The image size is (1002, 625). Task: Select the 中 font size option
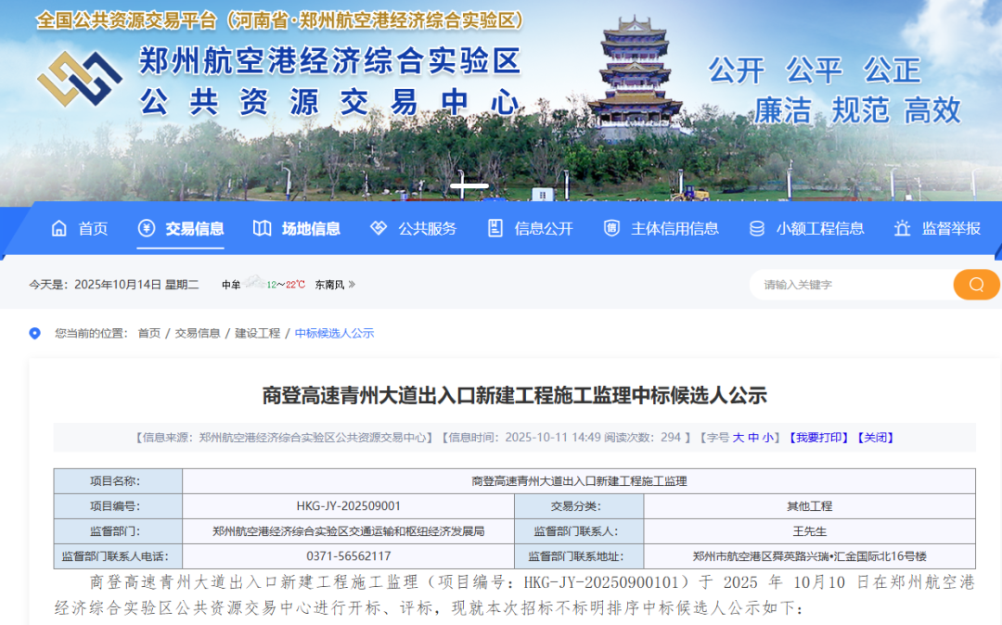[753, 438]
